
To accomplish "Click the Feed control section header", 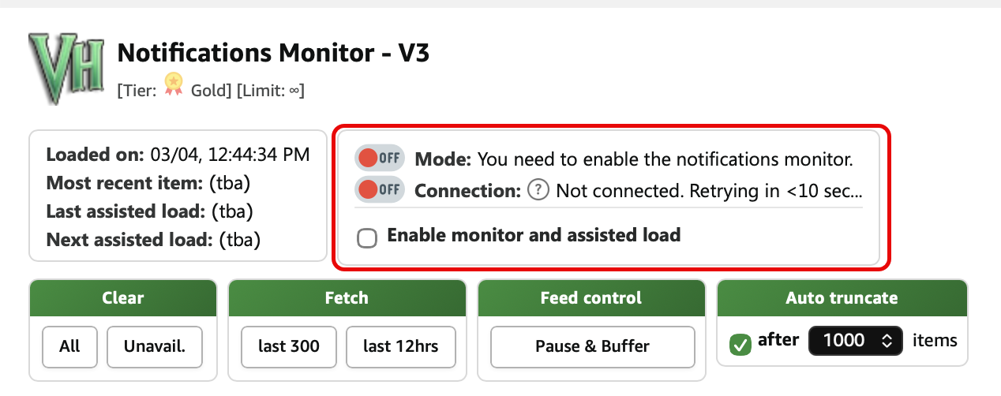I will point(590,298).
